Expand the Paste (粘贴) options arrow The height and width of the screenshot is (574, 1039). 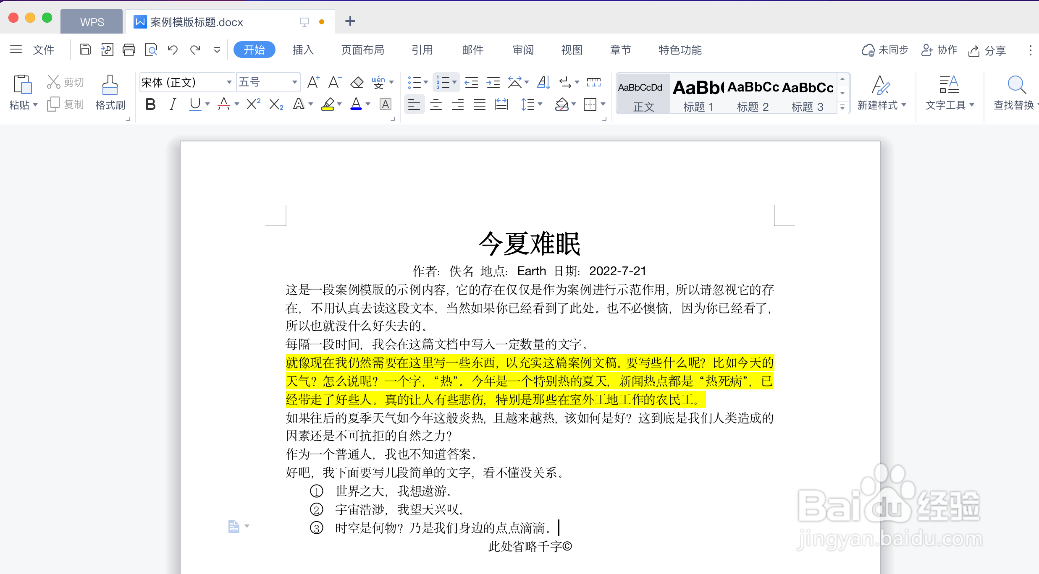pos(35,105)
